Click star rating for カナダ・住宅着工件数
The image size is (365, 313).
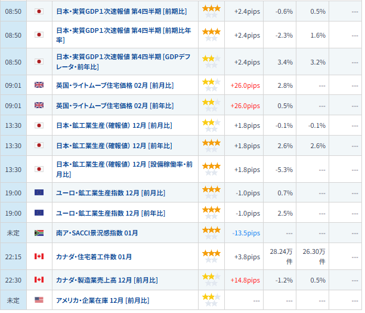(211, 256)
